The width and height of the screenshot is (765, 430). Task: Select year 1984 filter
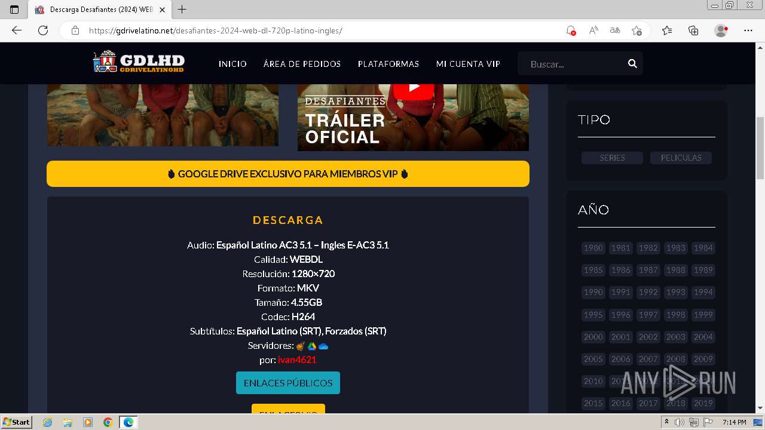click(703, 248)
